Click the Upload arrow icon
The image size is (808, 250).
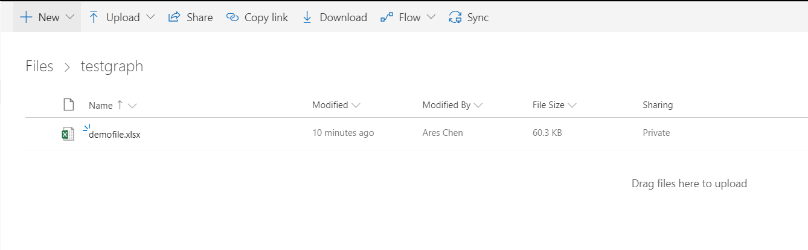pos(94,18)
